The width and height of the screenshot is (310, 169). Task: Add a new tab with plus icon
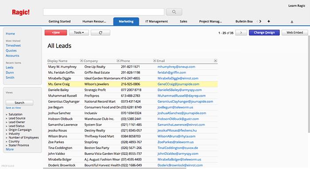269,21
